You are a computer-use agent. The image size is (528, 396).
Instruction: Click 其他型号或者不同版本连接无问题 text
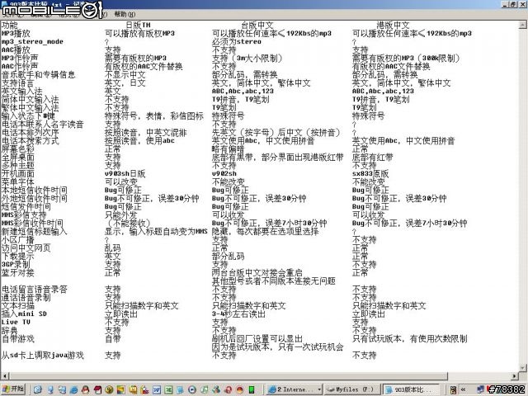[x=273, y=280]
